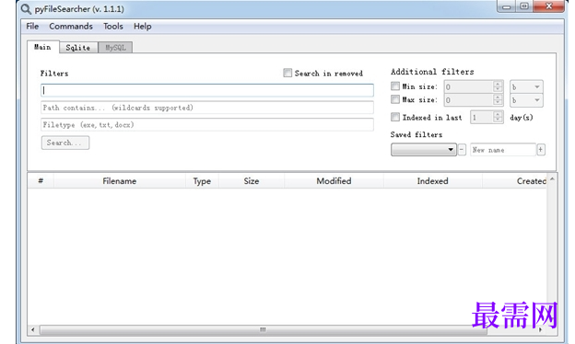
Task: Sort by the # column header
Action: pos(41,181)
